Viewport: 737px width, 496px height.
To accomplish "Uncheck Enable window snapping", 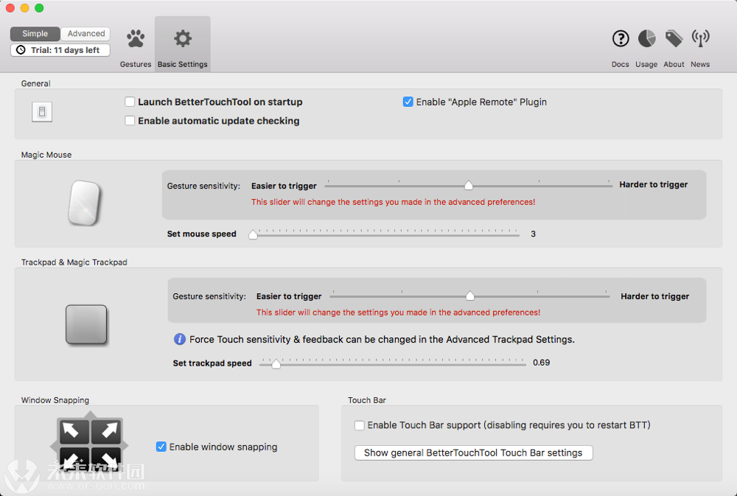I will 161,447.
